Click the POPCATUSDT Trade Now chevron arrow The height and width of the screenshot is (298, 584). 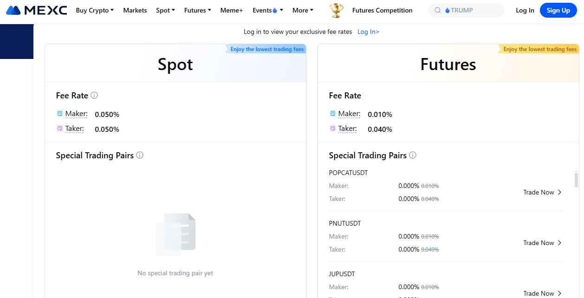coord(559,192)
